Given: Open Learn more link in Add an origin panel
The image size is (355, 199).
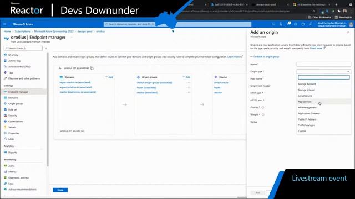Looking at the screenshot, I should (x=317, y=48).
